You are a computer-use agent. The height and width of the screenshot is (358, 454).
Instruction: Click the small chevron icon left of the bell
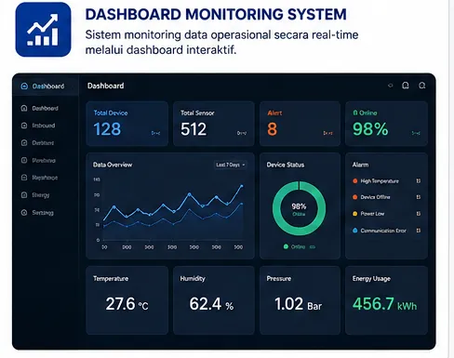[x=391, y=86]
